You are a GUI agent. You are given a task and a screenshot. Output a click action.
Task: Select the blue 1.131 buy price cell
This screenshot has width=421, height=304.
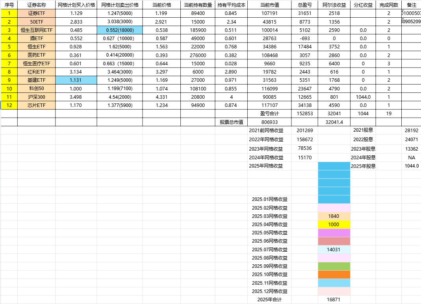pos(76,80)
